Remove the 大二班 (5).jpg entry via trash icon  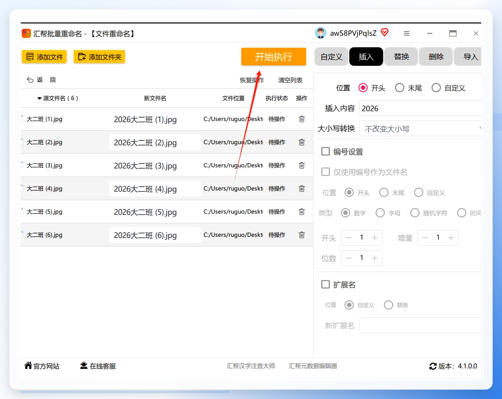coord(301,212)
